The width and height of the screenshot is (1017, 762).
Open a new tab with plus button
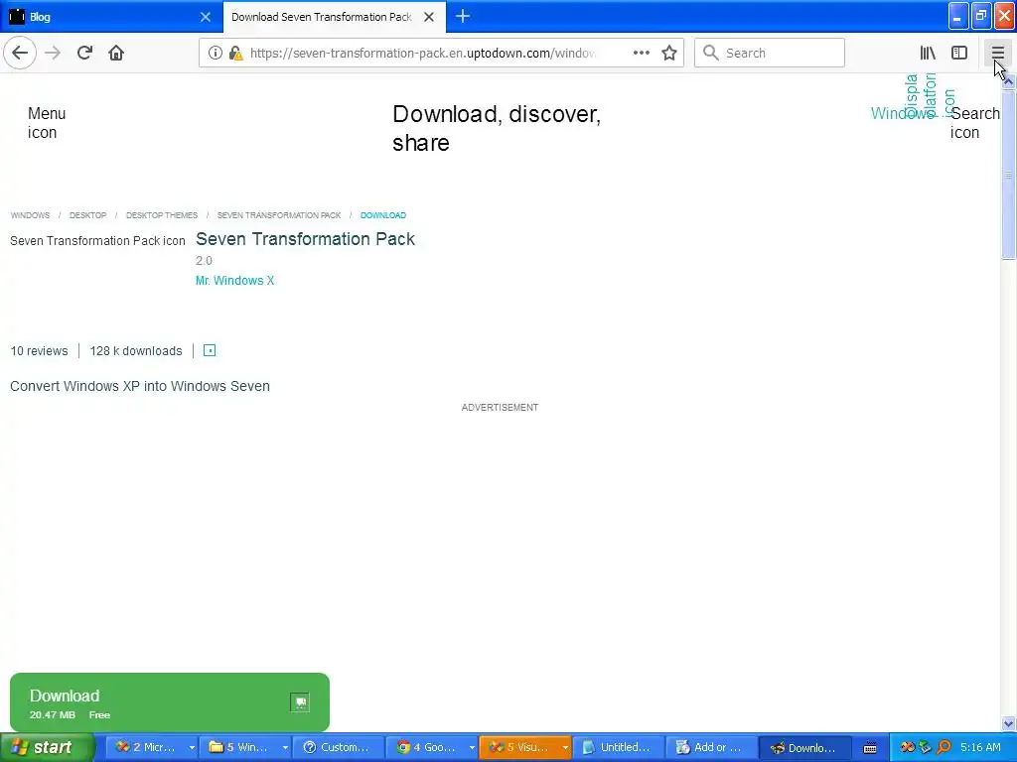coord(463,16)
